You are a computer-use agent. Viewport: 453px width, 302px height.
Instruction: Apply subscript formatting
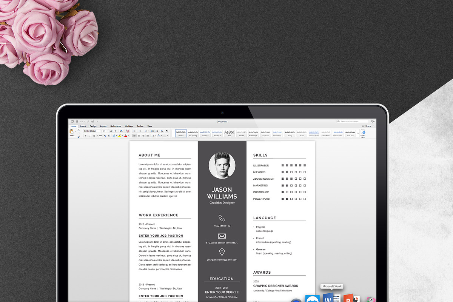(105, 136)
